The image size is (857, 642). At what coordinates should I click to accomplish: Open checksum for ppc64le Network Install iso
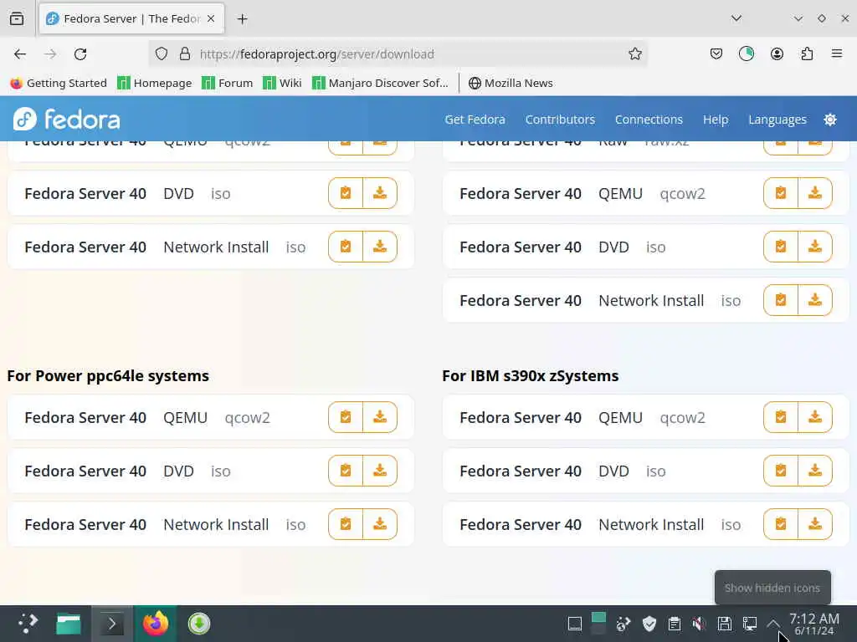346,524
